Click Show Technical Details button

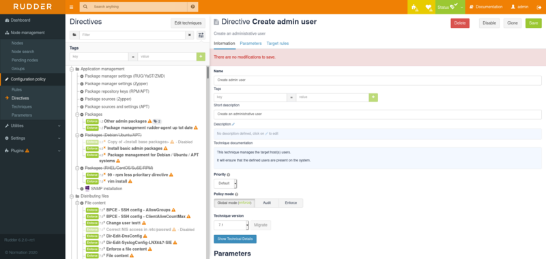(x=235, y=239)
